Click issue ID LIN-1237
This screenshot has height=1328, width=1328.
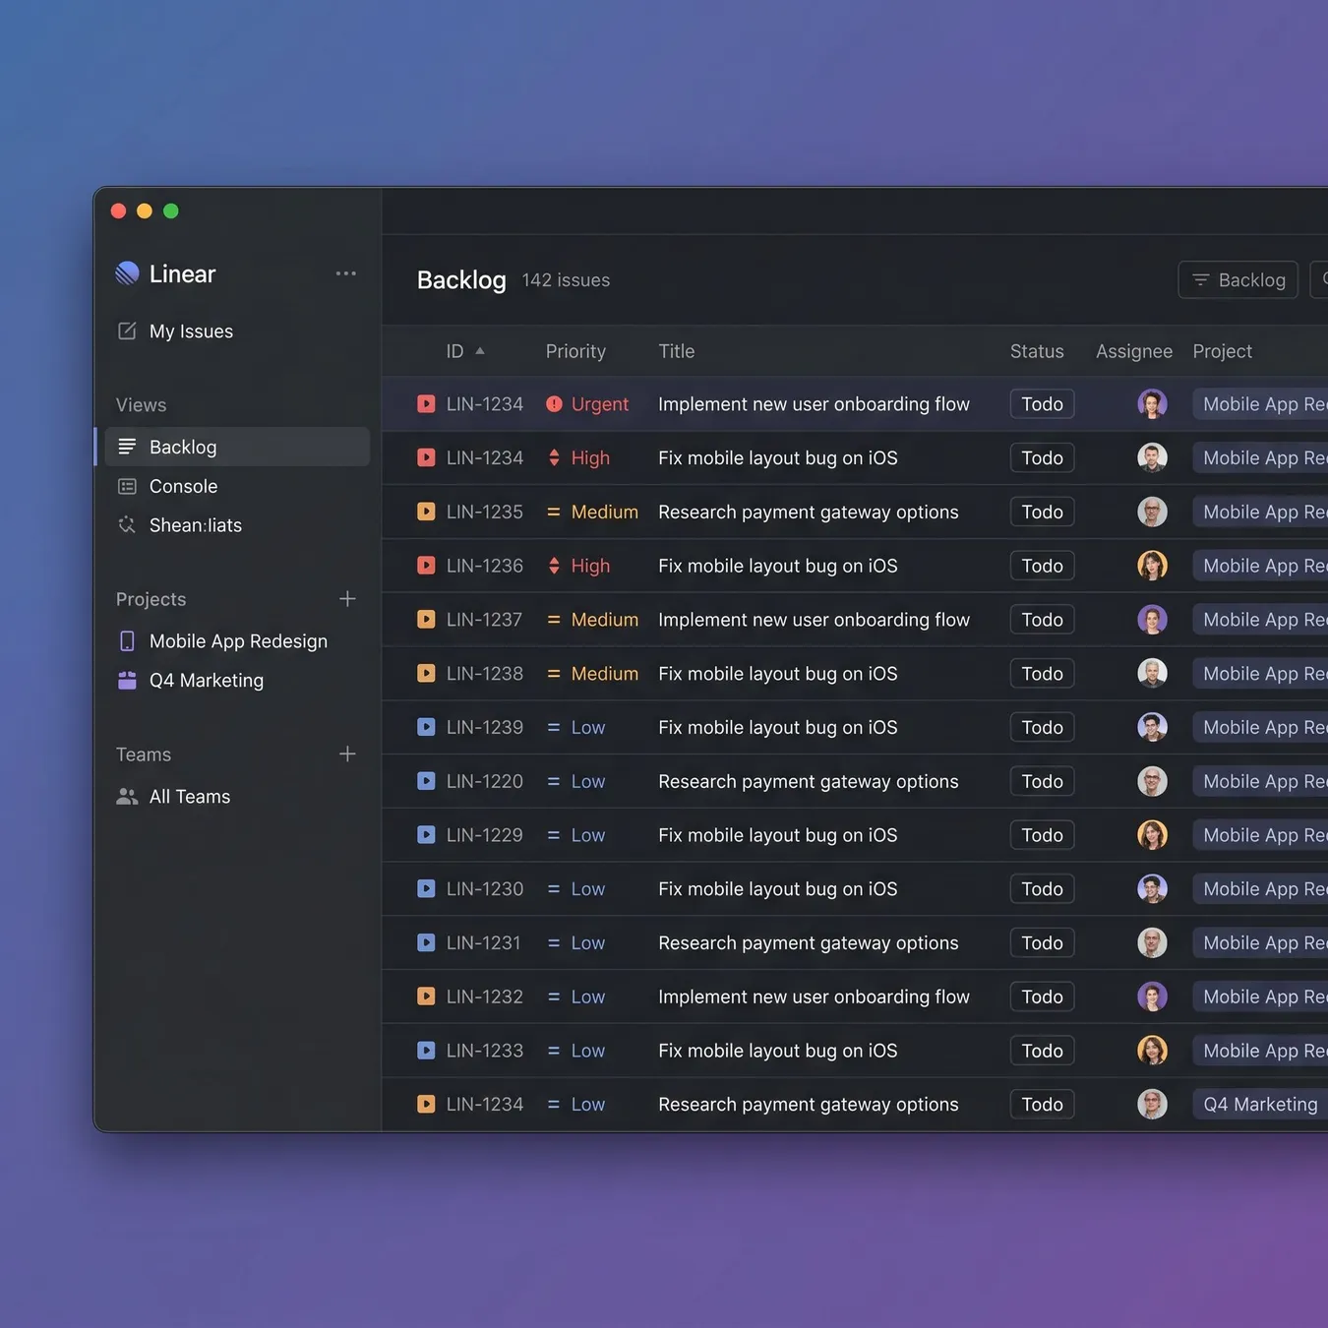[484, 620]
